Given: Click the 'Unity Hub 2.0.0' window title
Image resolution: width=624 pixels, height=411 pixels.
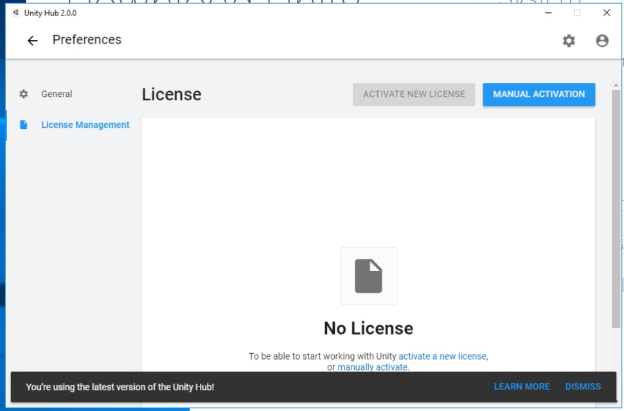Looking at the screenshot, I should [x=50, y=13].
